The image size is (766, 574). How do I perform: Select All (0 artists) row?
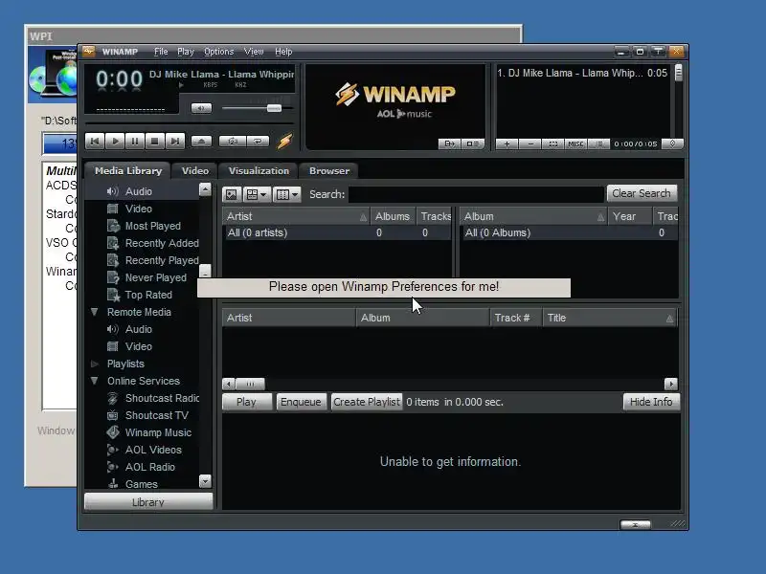click(337, 232)
